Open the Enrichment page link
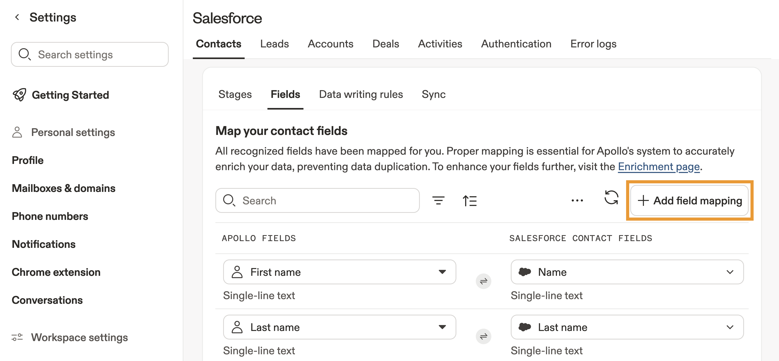 (x=659, y=167)
